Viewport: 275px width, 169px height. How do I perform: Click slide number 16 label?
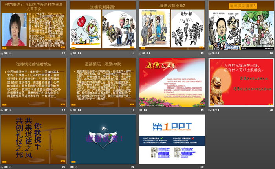271,53
